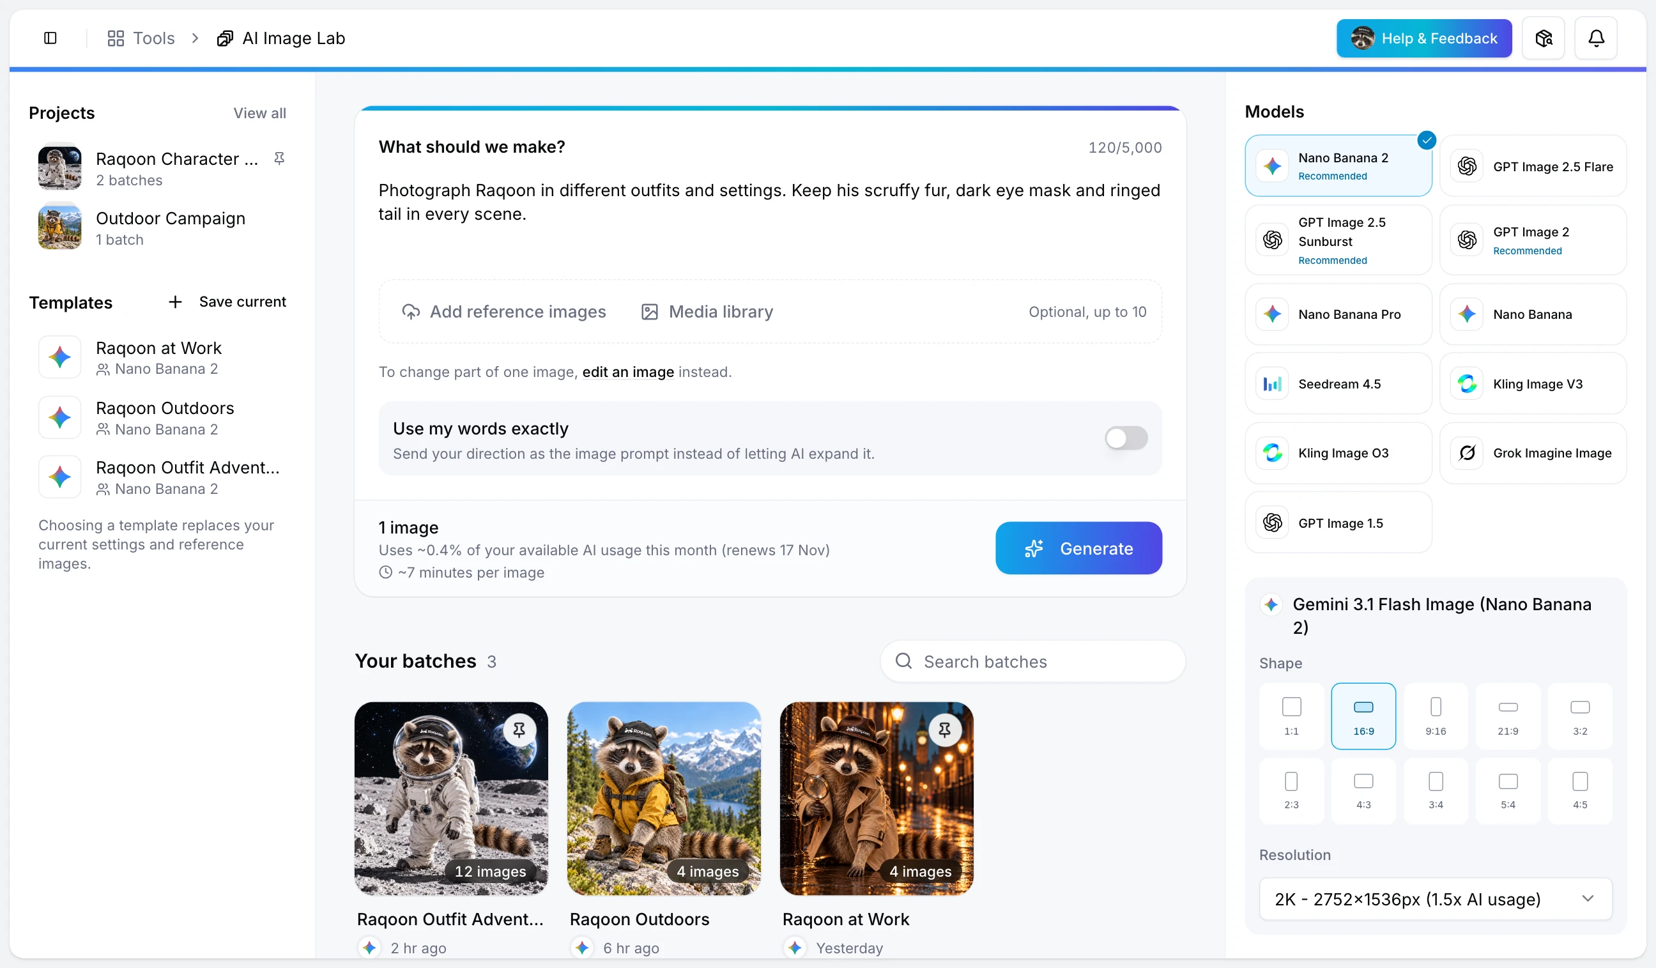Select the 1:1 shape option
This screenshot has width=1656, height=968.
[x=1291, y=716]
